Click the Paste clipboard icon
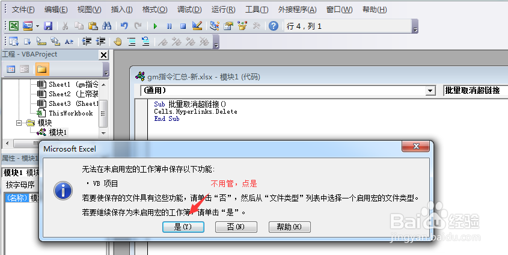The image size is (508, 255). point(93,26)
